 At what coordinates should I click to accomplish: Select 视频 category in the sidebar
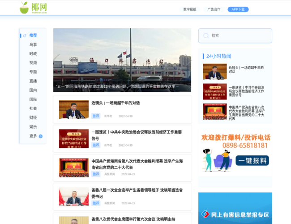(33, 63)
